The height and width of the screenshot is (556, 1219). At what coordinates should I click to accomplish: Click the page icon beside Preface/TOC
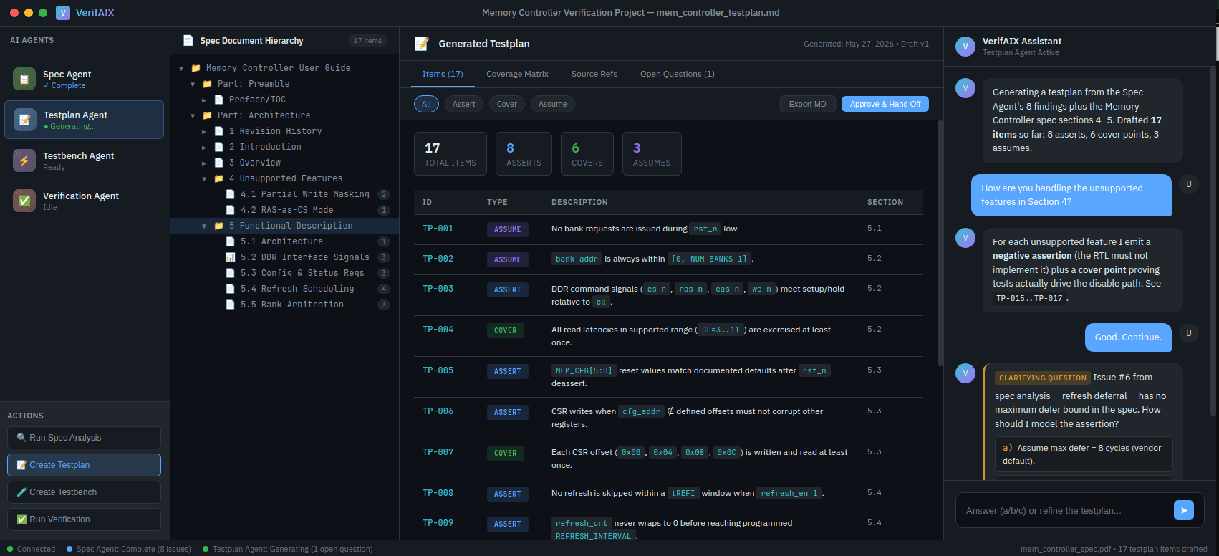coord(218,100)
